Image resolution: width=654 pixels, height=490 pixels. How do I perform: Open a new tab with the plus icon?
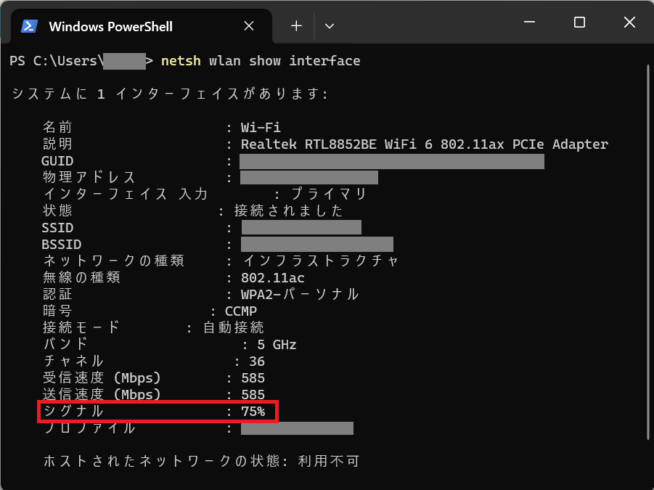pos(296,26)
